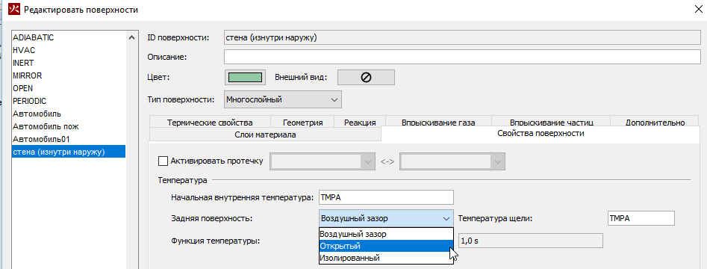Open 'Тип поверхности' dropdown Многослойный

[x=283, y=99]
